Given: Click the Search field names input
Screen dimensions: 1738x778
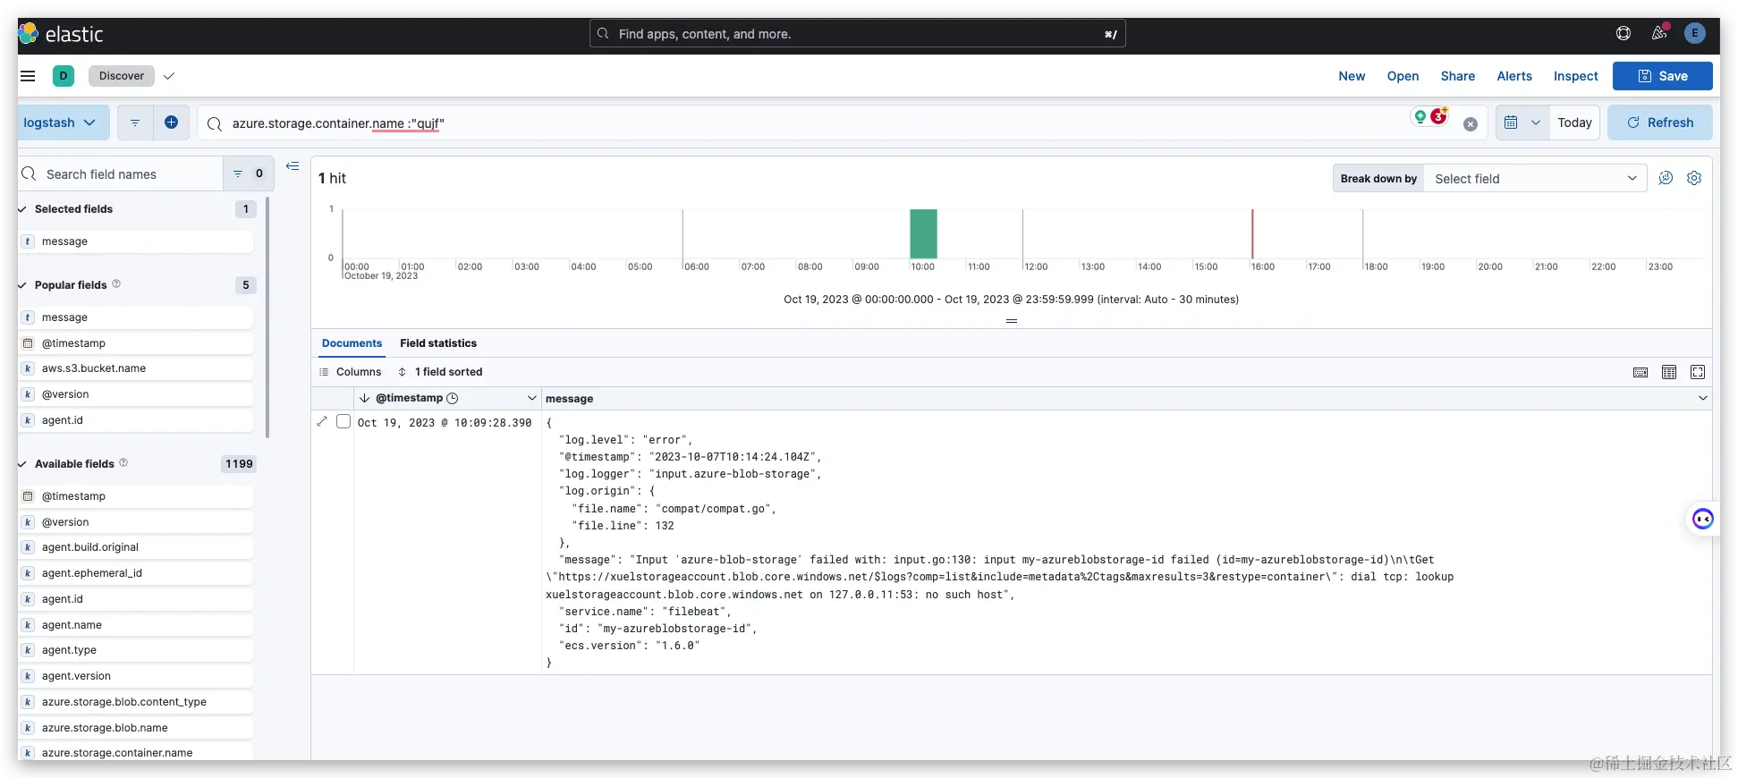Looking at the screenshot, I should (121, 174).
